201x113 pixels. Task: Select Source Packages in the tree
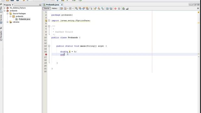point(19,13)
